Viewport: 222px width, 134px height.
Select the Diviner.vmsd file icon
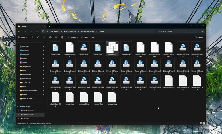coord(98,48)
